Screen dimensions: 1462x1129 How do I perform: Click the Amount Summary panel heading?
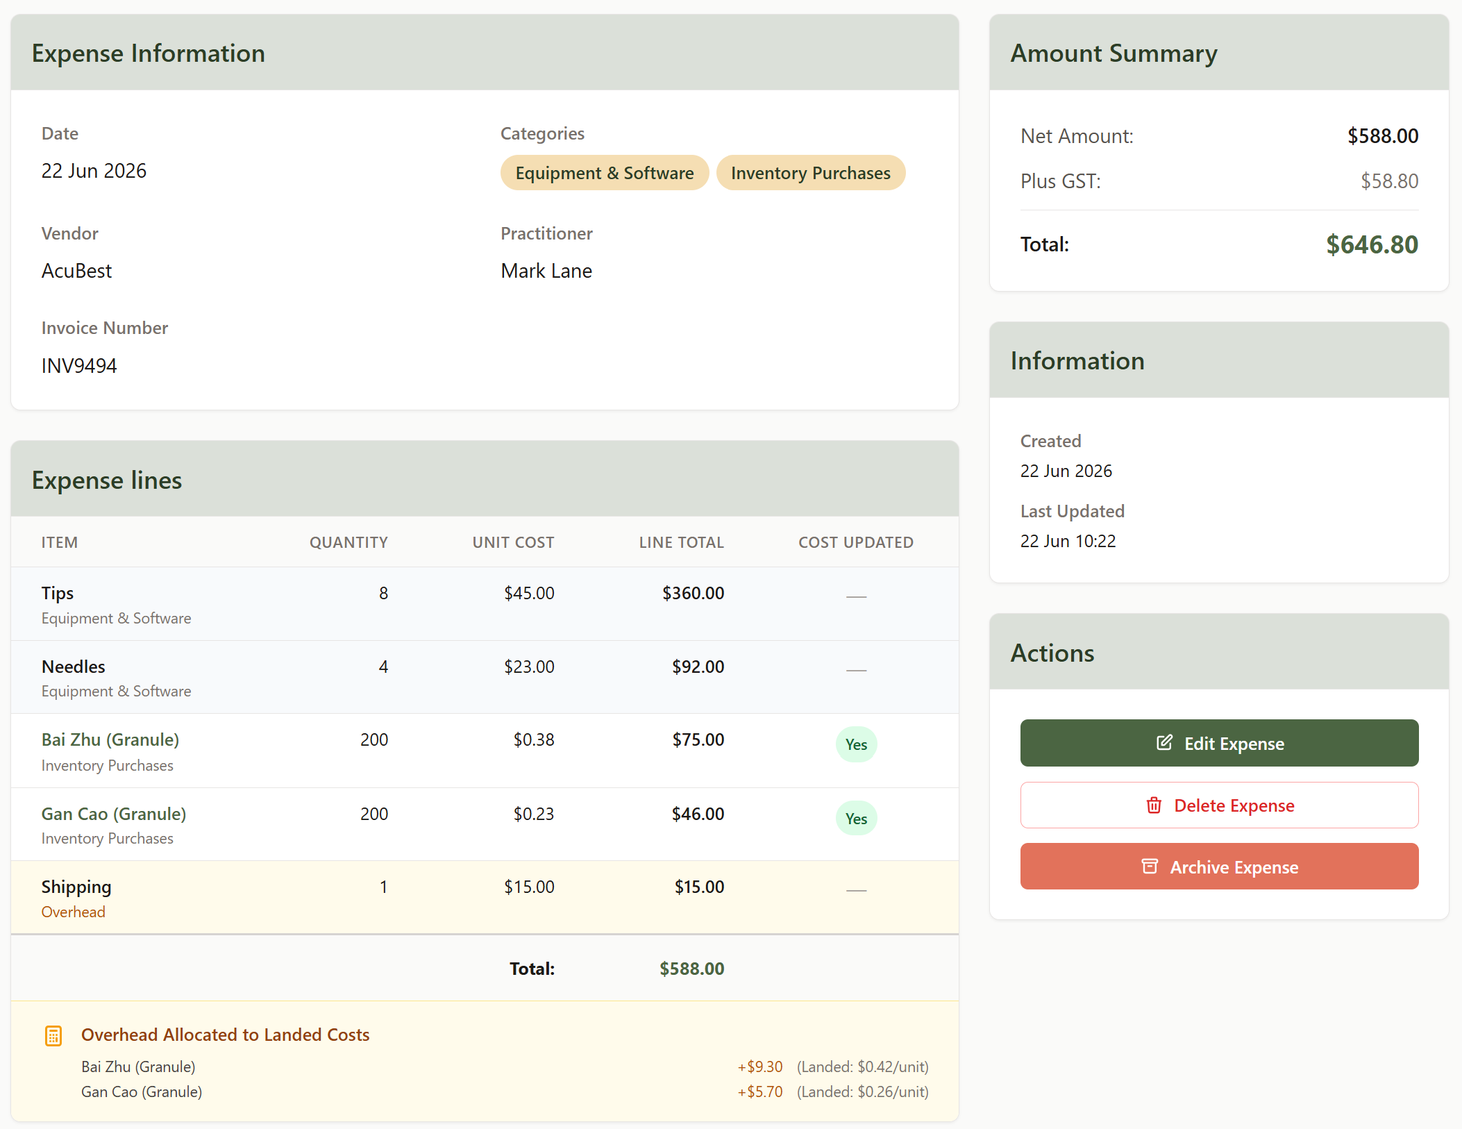[x=1114, y=53]
